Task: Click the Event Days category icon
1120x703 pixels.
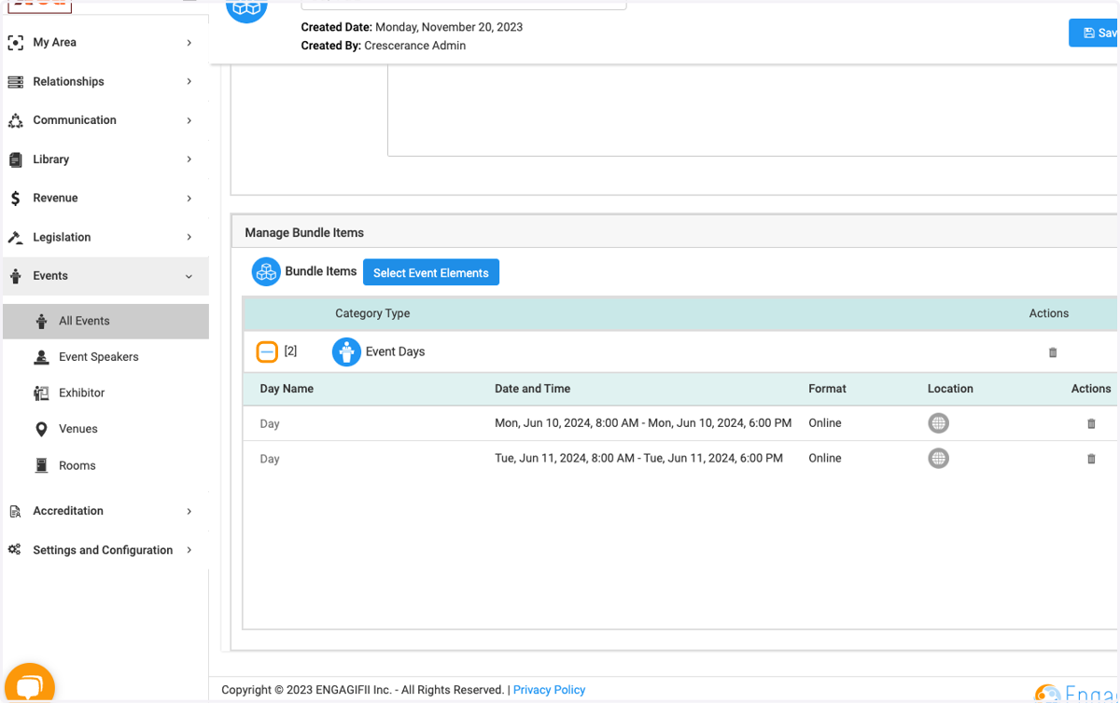Action: pos(346,351)
